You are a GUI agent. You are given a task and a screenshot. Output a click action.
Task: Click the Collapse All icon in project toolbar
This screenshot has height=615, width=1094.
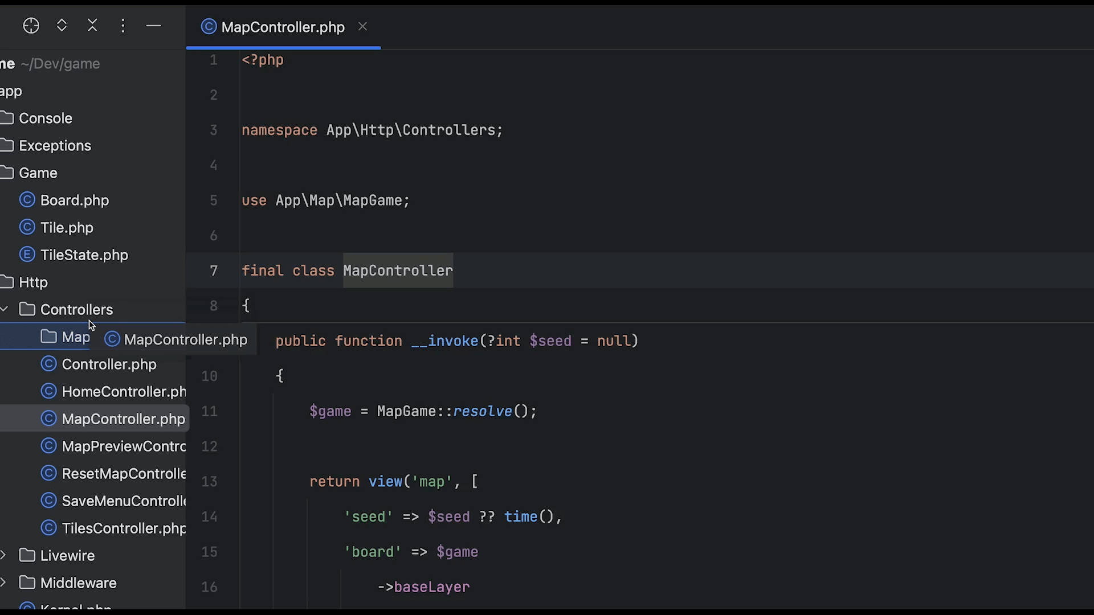pos(92,26)
